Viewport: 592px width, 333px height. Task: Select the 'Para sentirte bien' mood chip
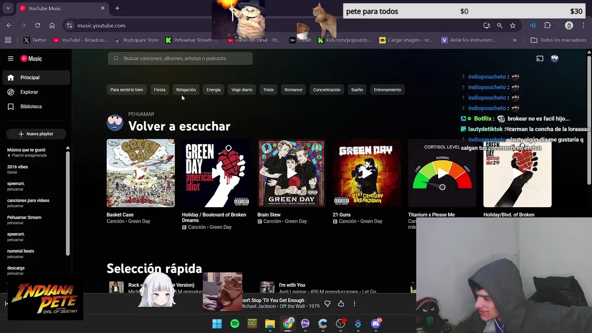point(127,90)
